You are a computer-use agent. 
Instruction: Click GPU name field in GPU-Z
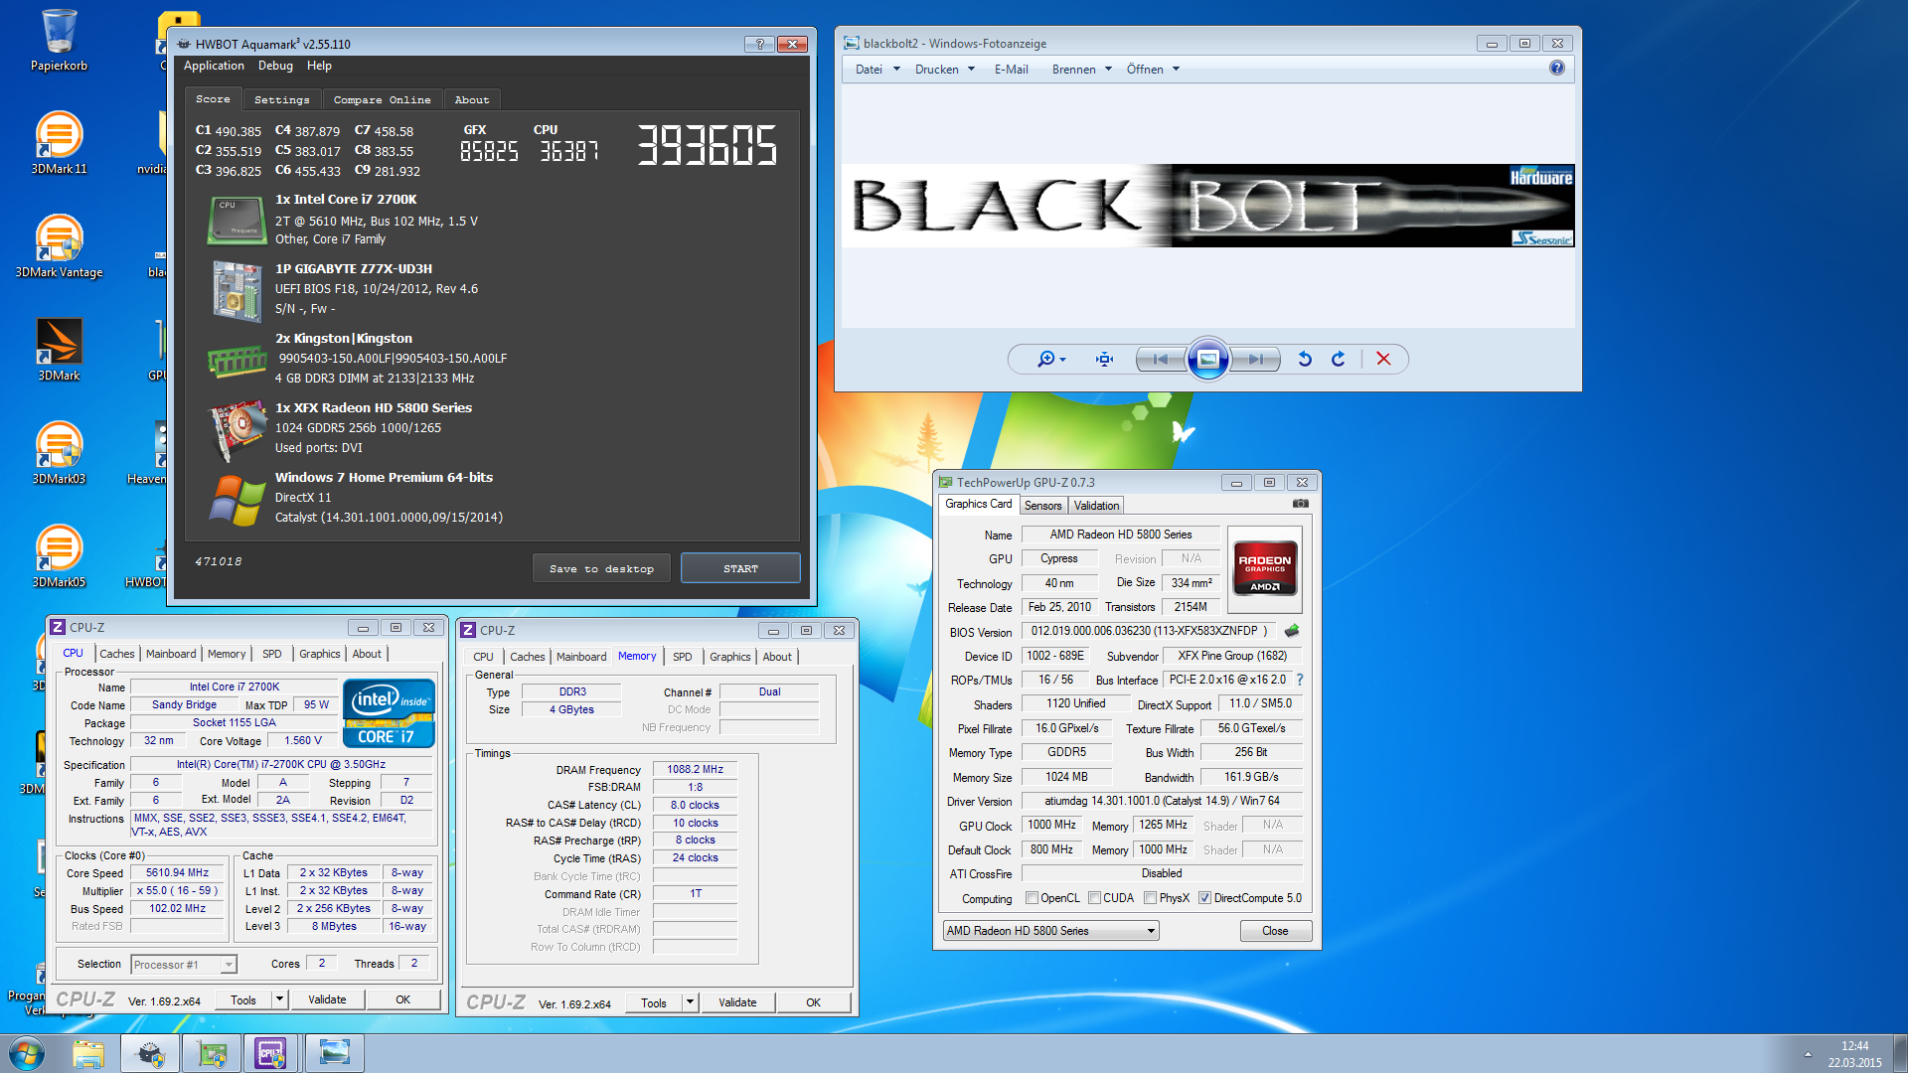click(x=1121, y=534)
